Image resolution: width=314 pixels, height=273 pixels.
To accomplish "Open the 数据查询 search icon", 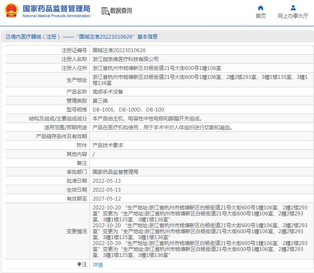I will coord(106,11).
